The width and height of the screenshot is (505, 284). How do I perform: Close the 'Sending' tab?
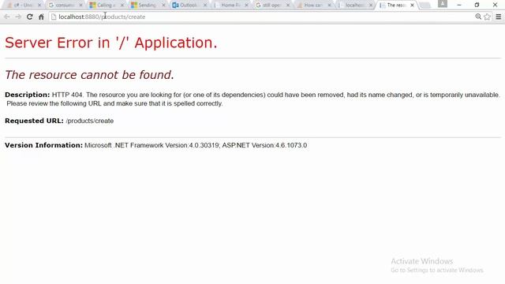[163, 6]
